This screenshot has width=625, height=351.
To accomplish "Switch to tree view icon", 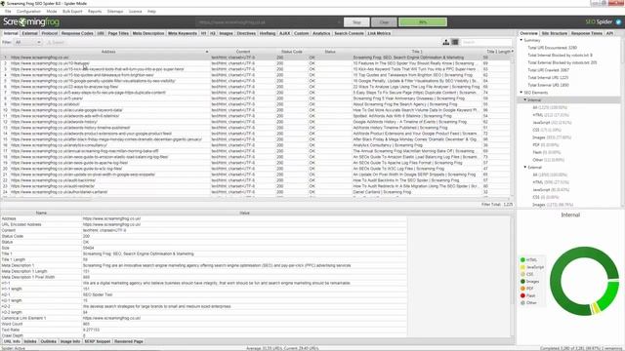I will [x=446, y=42].
